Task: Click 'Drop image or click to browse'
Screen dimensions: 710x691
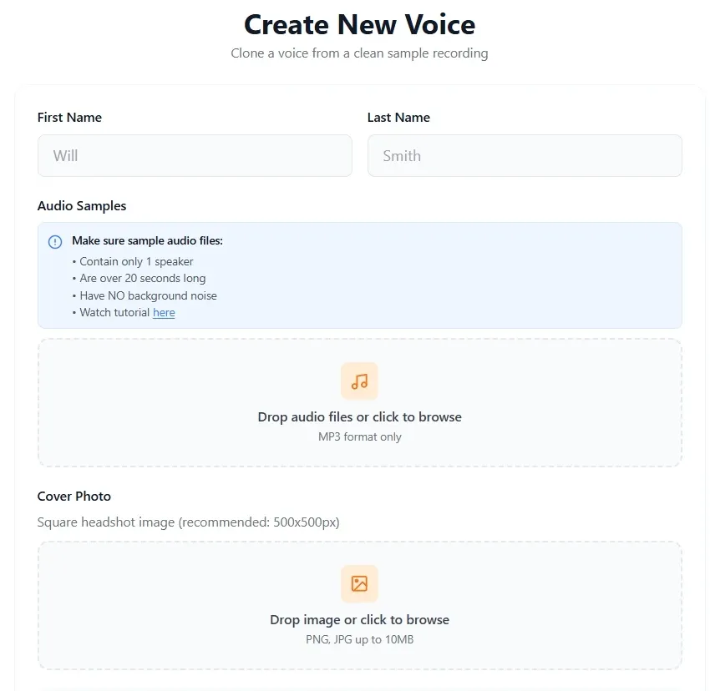Action: coord(359,619)
